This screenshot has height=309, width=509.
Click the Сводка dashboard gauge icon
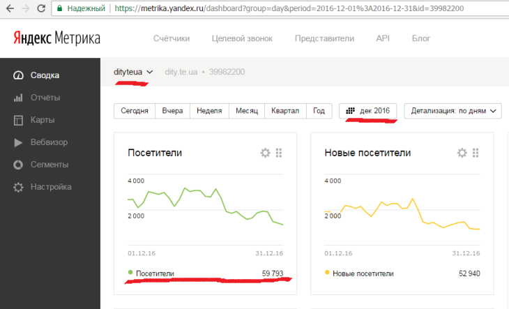click(18, 75)
